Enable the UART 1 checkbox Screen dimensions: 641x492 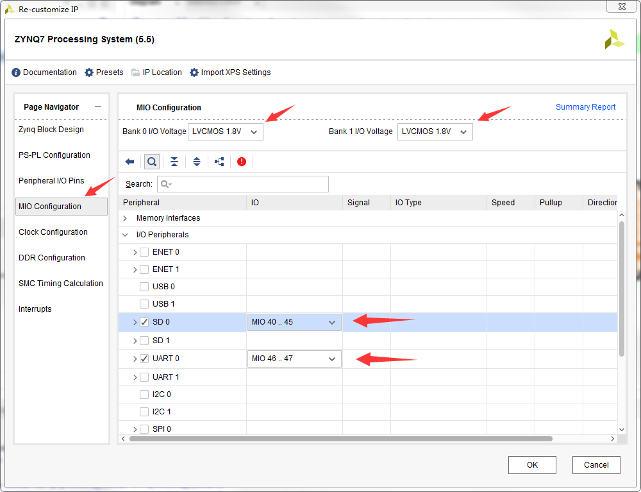click(144, 377)
